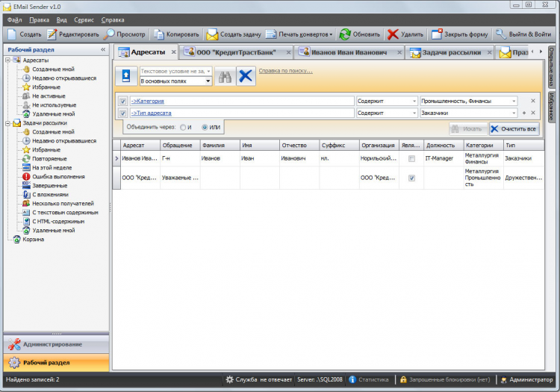This screenshot has height=392, width=560.
Task: Click the Создать toolbar button
Action: pos(25,34)
